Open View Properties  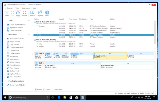[x=14, y=77]
